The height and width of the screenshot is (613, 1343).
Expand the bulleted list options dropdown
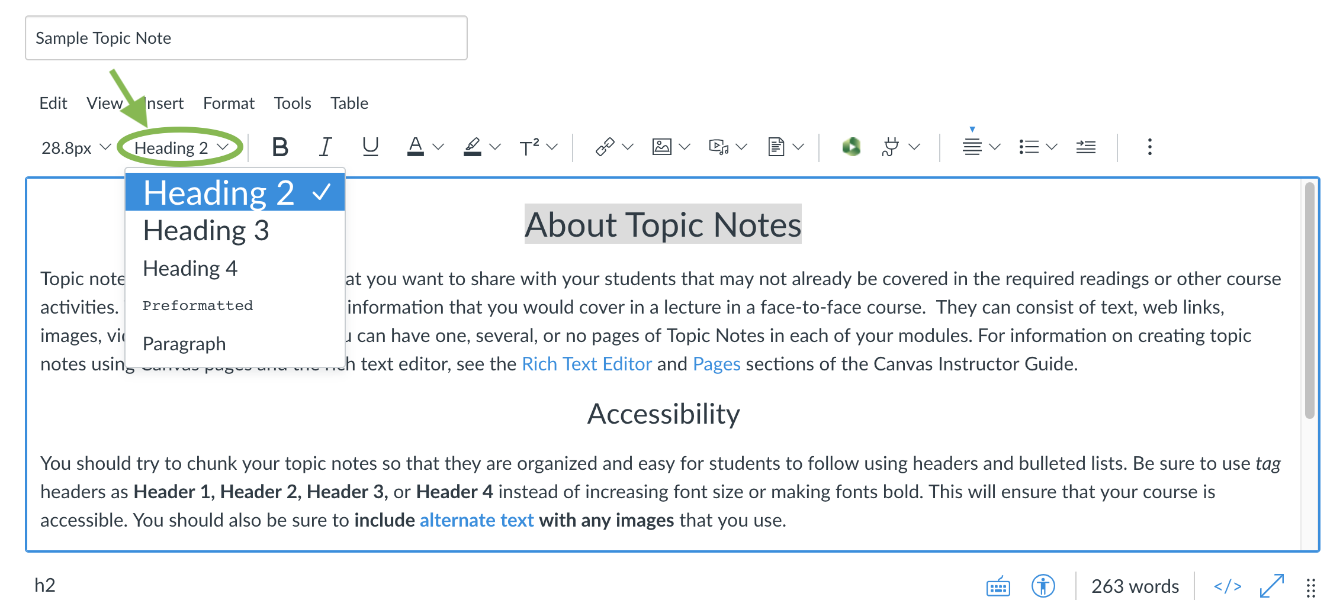coord(1052,147)
